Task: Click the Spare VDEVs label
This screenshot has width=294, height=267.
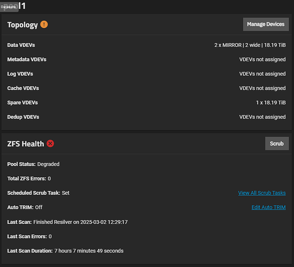Action: pos(22,103)
